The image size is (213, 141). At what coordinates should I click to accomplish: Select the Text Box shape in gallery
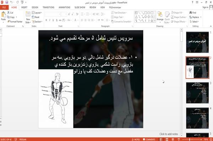pyautogui.click(x=136, y=13)
